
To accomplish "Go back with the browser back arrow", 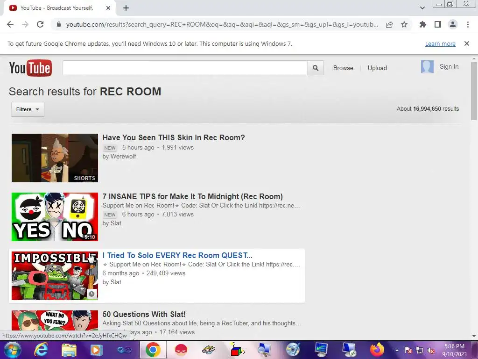I will 10,24.
